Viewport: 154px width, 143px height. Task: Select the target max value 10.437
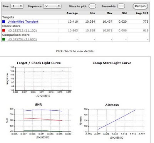[107, 22]
